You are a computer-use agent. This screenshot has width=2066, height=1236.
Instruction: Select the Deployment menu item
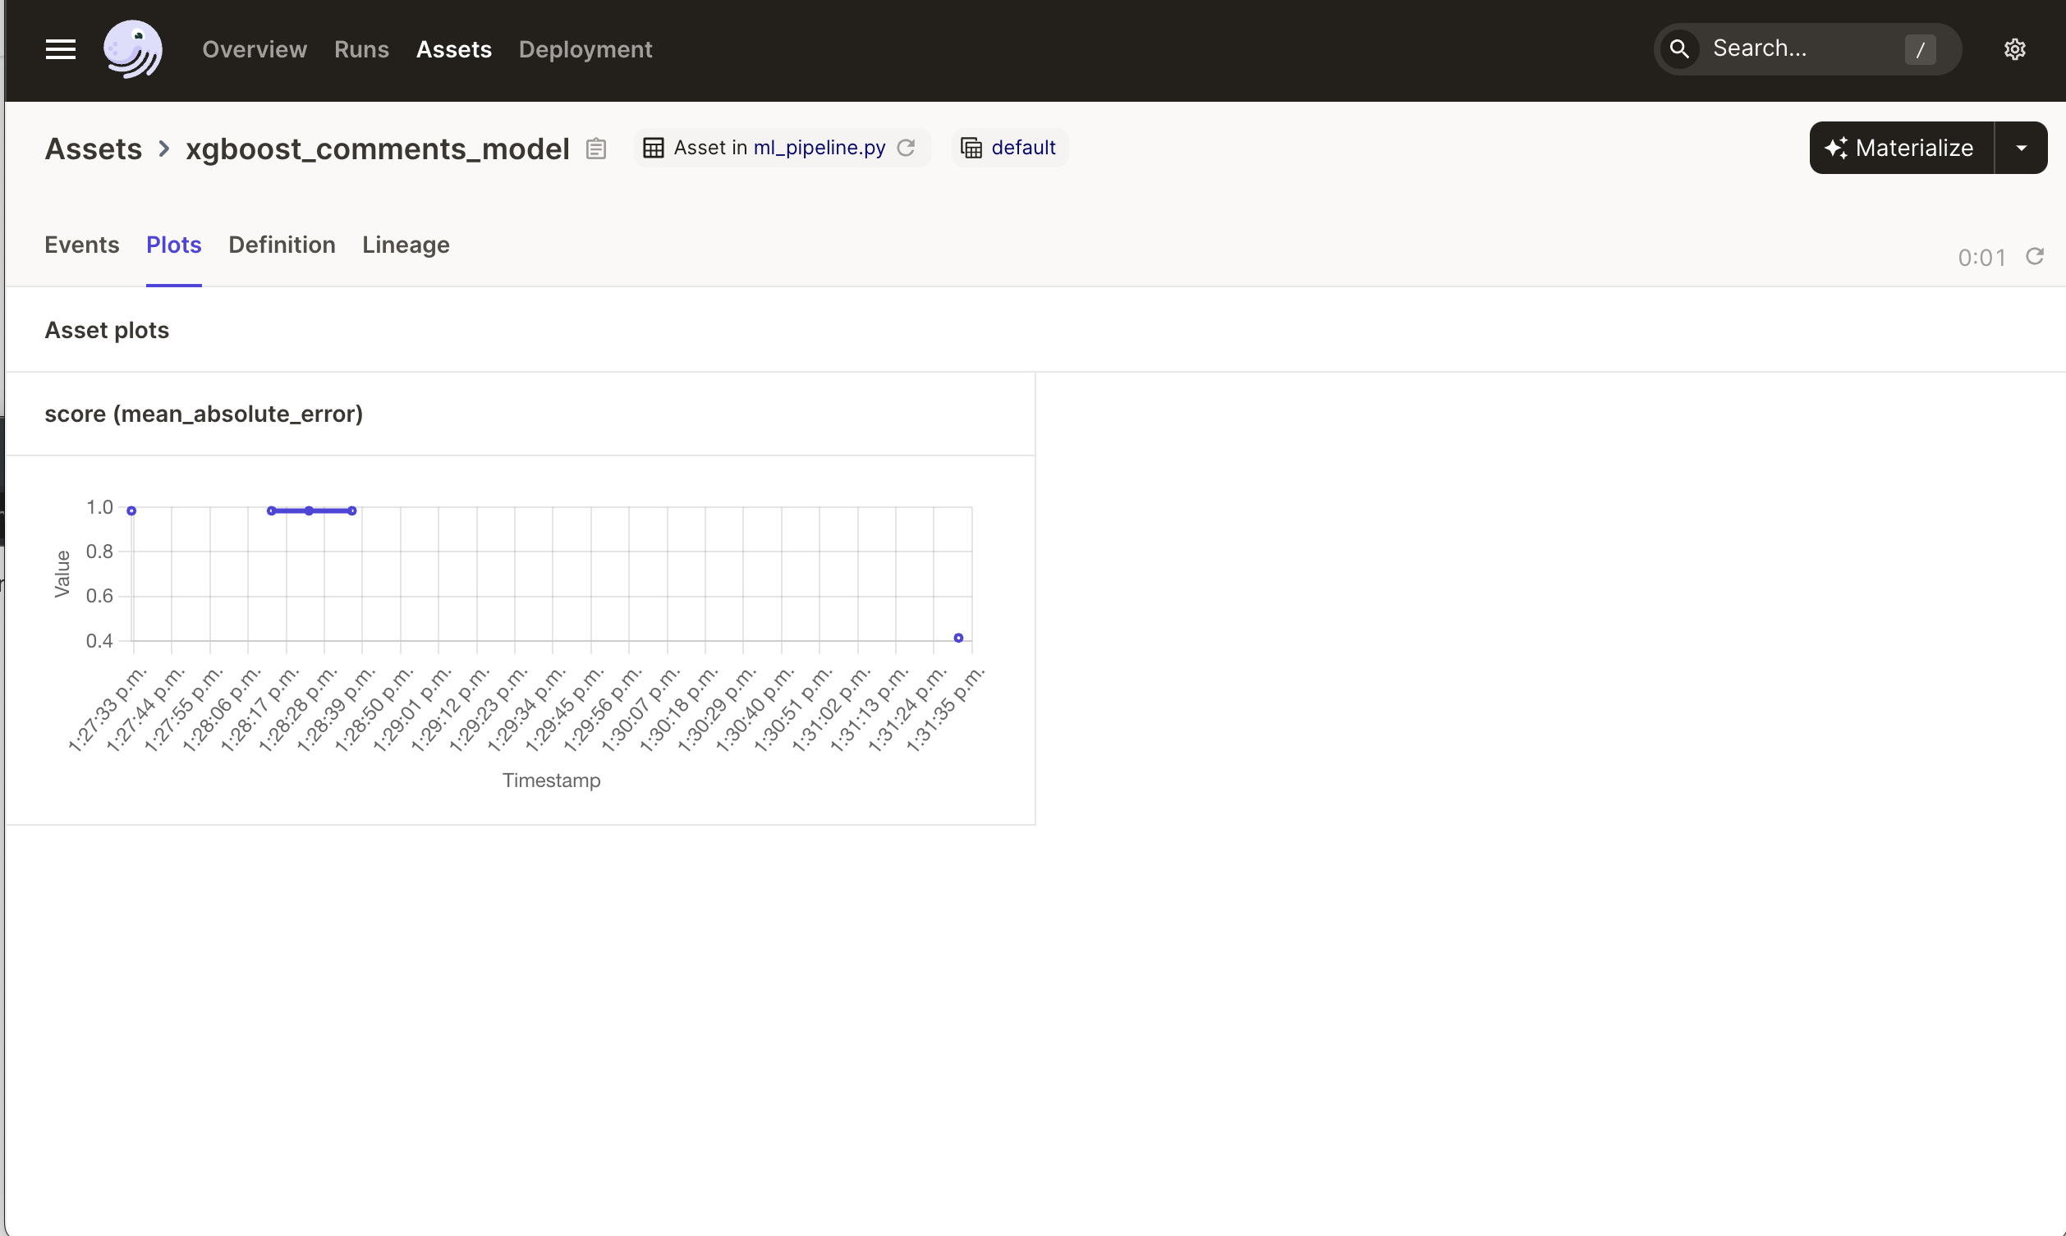[585, 48]
